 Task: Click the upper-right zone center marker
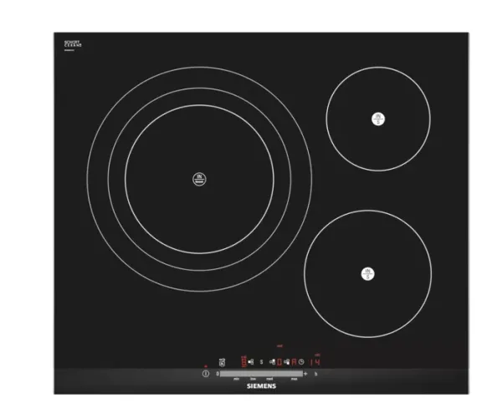tap(378, 119)
